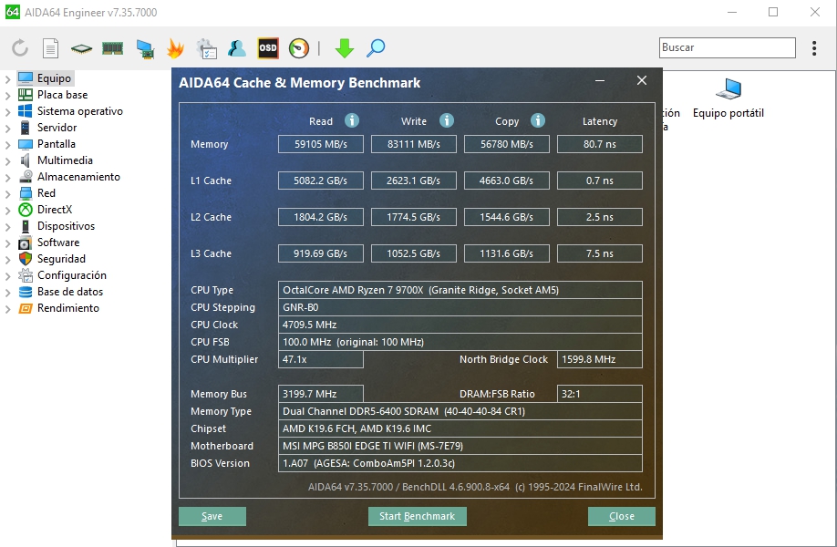This screenshot has height=547, width=837.
Task: Click the DRAM:FSB Ratio 32:1 value
Action: (599, 394)
